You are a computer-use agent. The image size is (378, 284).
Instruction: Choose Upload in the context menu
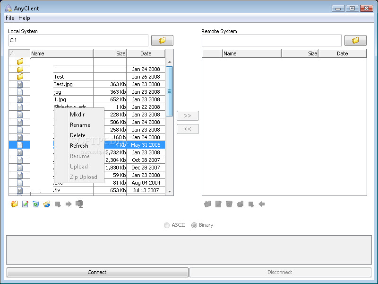[x=79, y=167]
